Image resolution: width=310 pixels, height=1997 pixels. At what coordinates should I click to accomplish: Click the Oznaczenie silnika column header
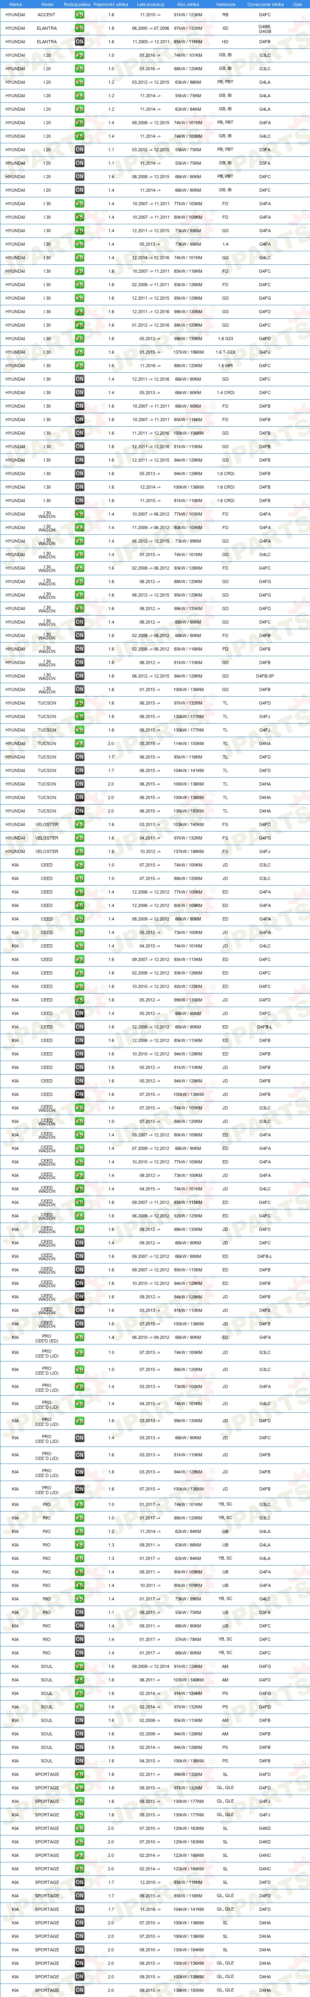tap(265, 4)
